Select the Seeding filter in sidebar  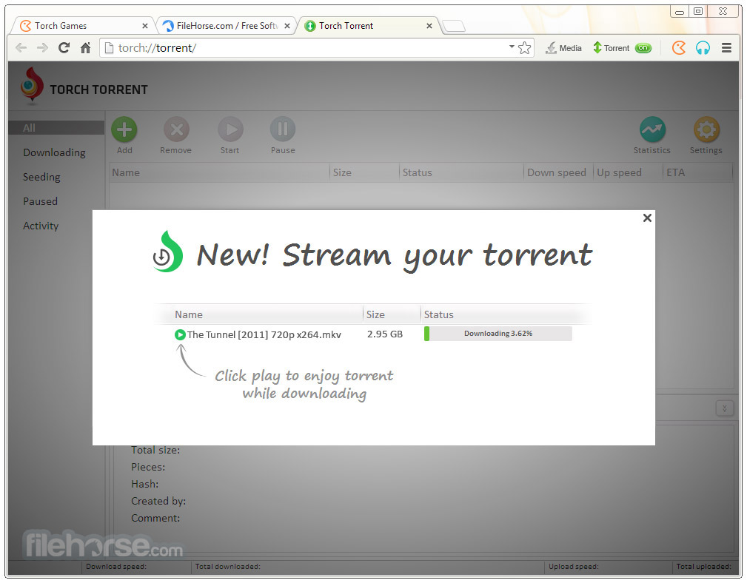click(x=41, y=177)
